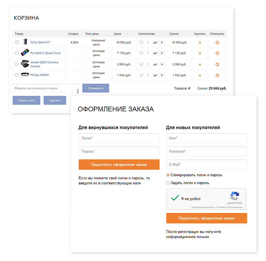
Task: Delete Sony Xperia Z1 with the X icon
Action: tap(200, 43)
